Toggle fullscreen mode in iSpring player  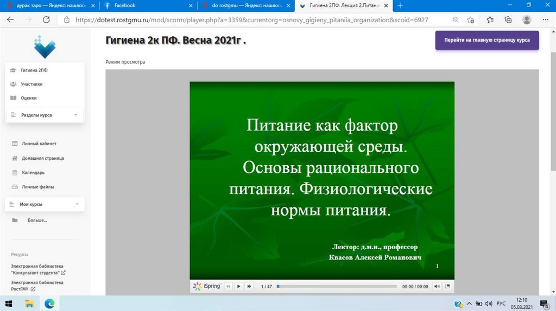tap(447, 286)
